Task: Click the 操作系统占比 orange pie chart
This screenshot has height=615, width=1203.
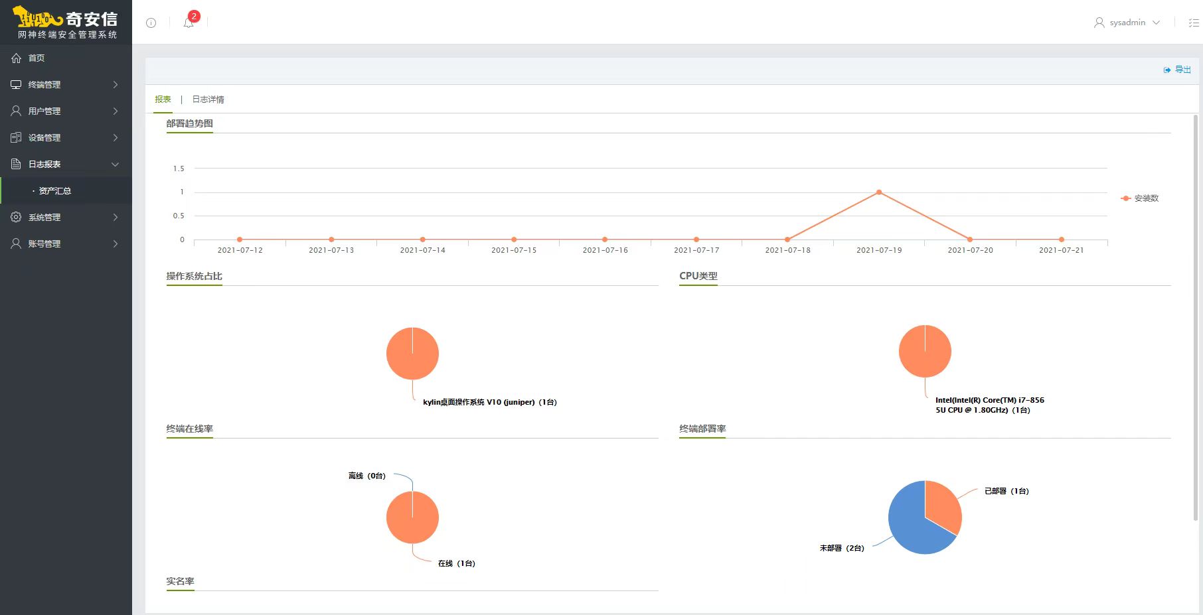Action: [412, 354]
